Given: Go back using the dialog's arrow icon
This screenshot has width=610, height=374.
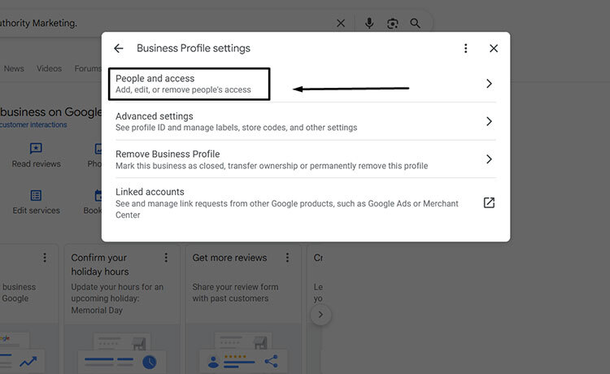Looking at the screenshot, I should tap(119, 48).
